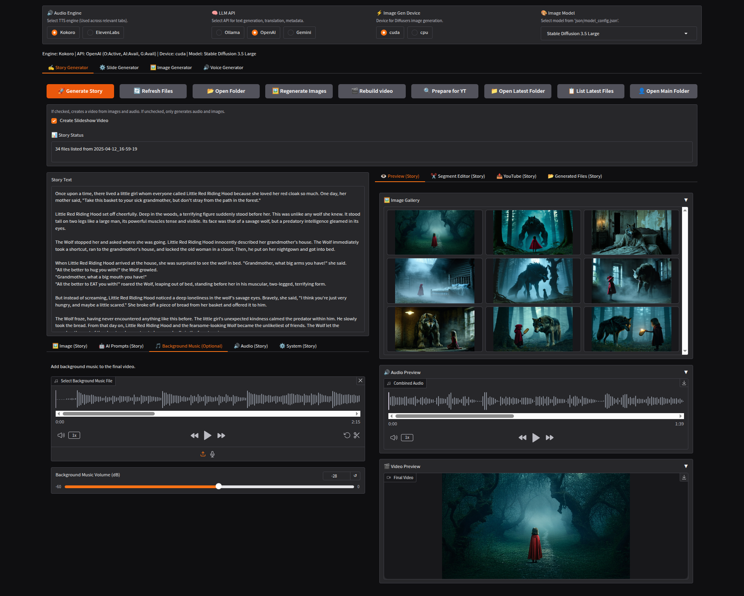This screenshot has height=596, width=744.
Task: Collapse the Video Preview panel
Action: [x=686, y=466]
